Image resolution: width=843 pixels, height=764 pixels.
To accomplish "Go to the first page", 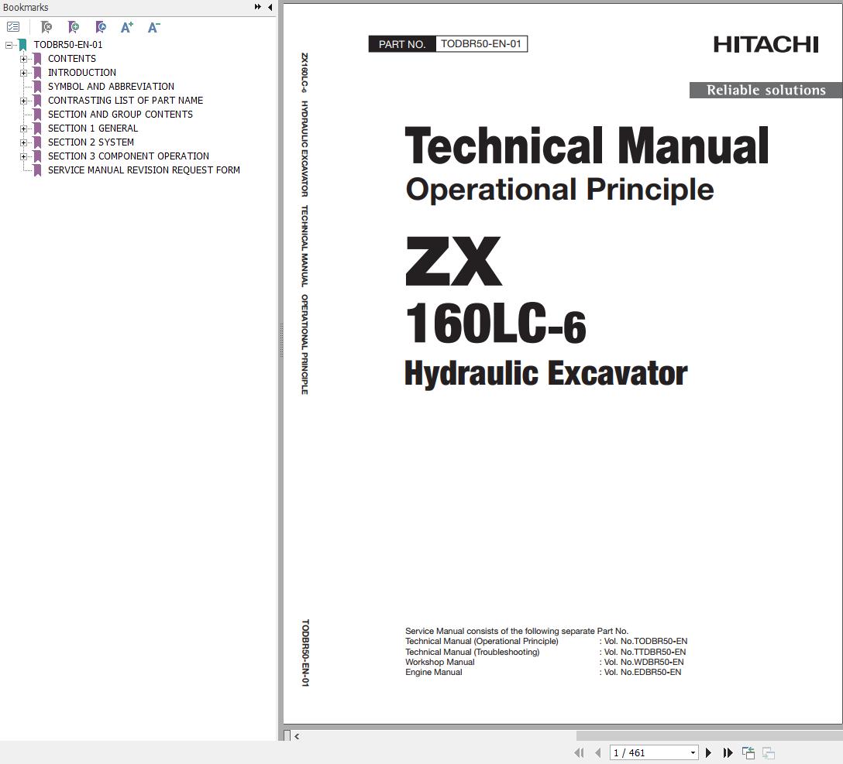I will pyautogui.click(x=579, y=752).
